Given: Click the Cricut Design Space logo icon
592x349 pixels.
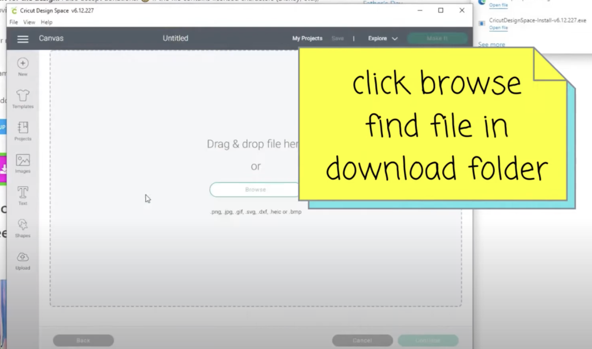Looking at the screenshot, I should [14, 10].
